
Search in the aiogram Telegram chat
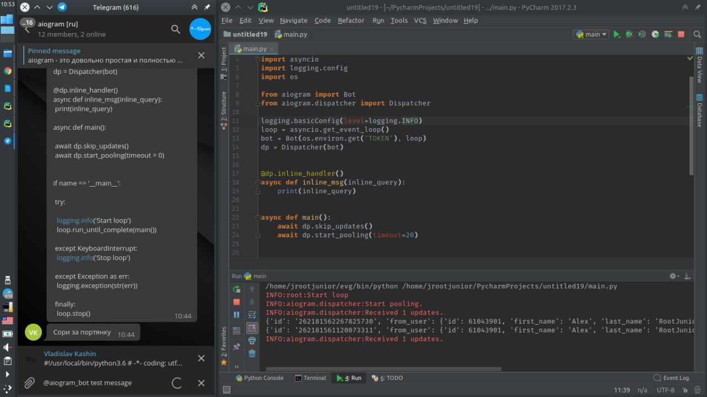point(176,29)
